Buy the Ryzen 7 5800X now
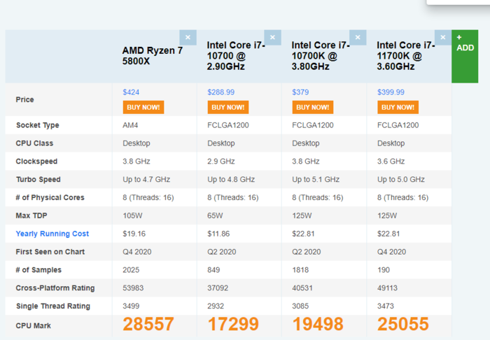The width and height of the screenshot is (490, 340). (x=143, y=107)
